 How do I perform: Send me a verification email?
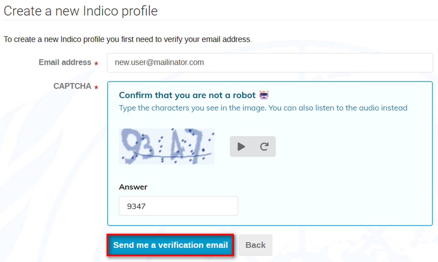point(171,245)
